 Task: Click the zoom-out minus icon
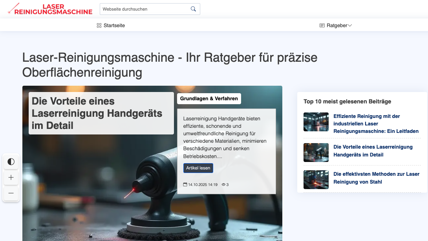(x=11, y=193)
